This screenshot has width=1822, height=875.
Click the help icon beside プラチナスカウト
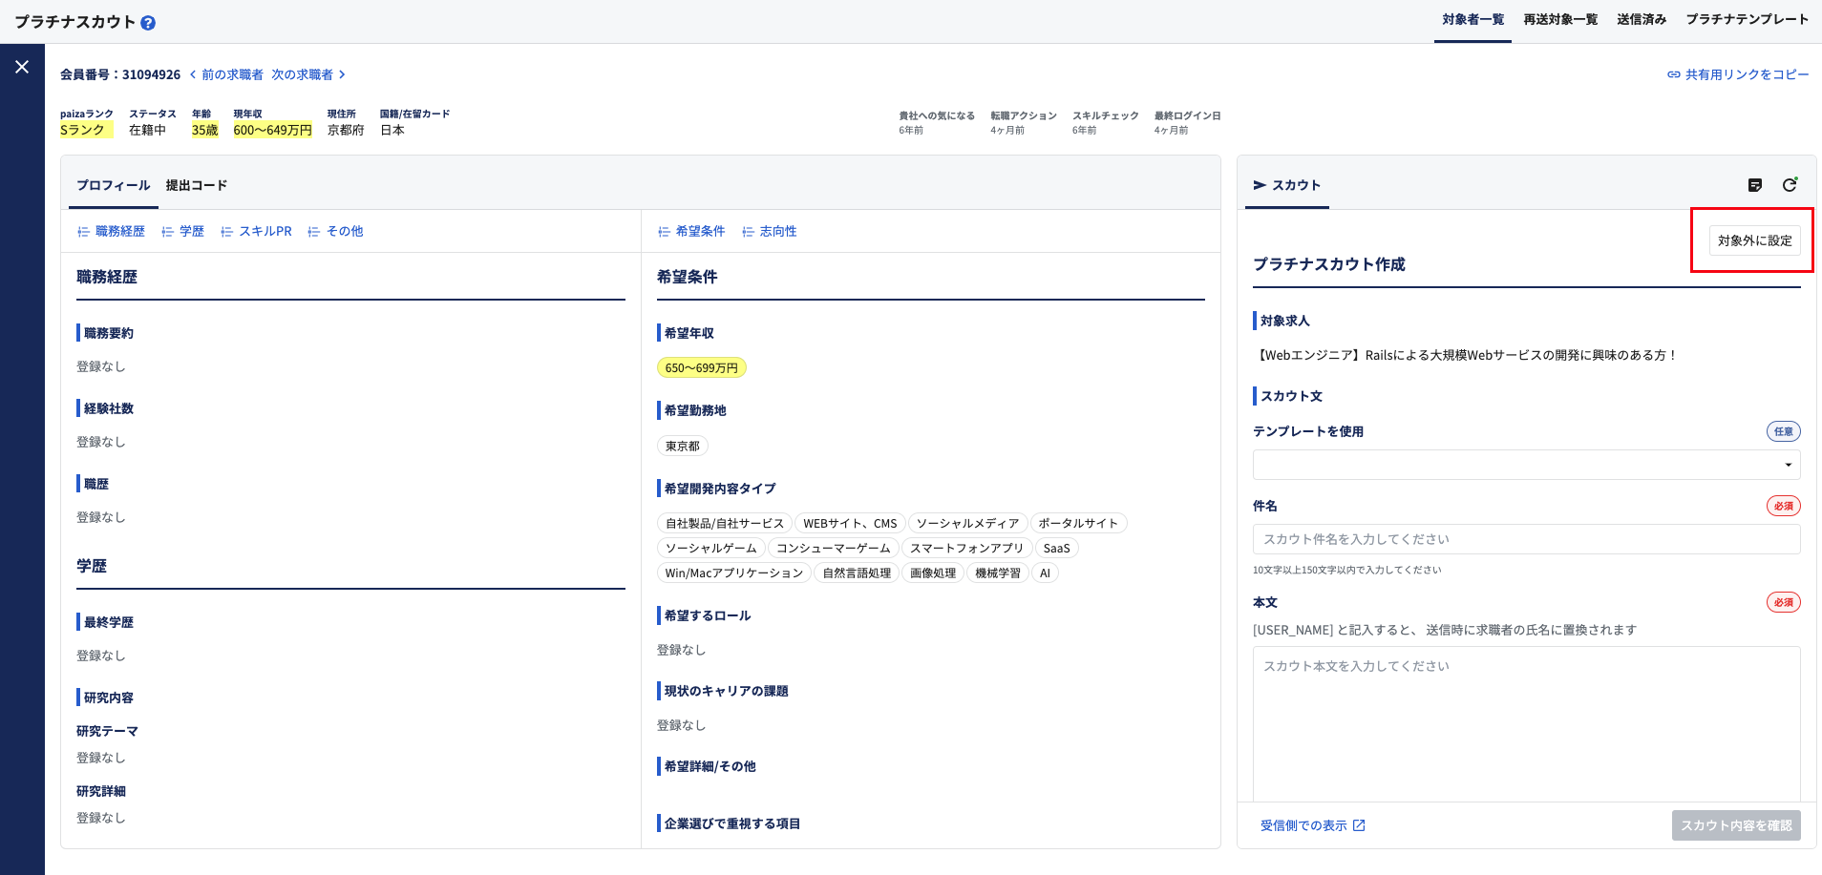coord(148,23)
